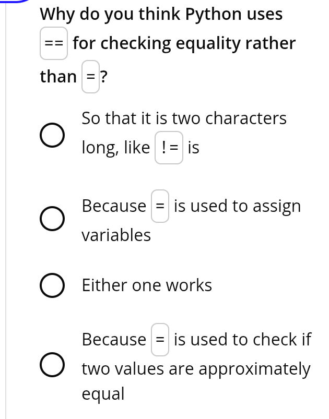The image size is (329, 419).
Task: Select the radio button for 'Either one works'
Action: (x=53, y=285)
